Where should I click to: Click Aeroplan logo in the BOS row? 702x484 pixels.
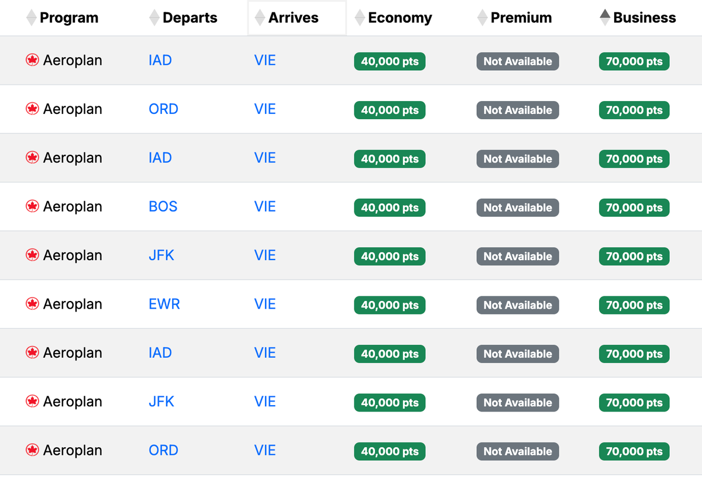pos(33,206)
